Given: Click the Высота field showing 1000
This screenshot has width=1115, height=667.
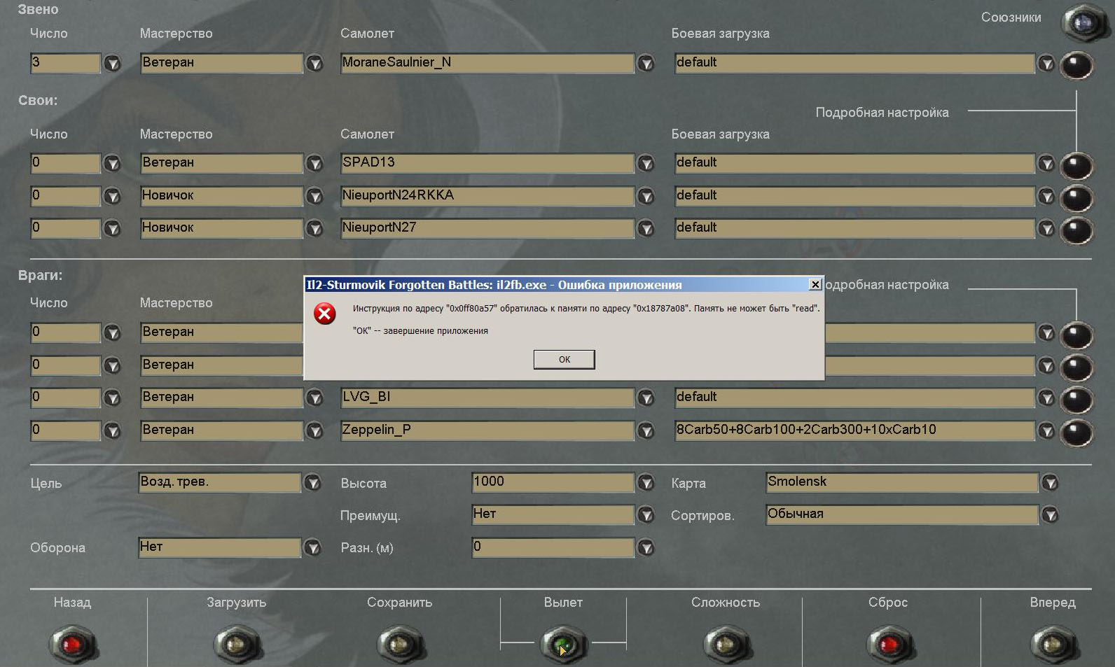Looking at the screenshot, I should 553,482.
